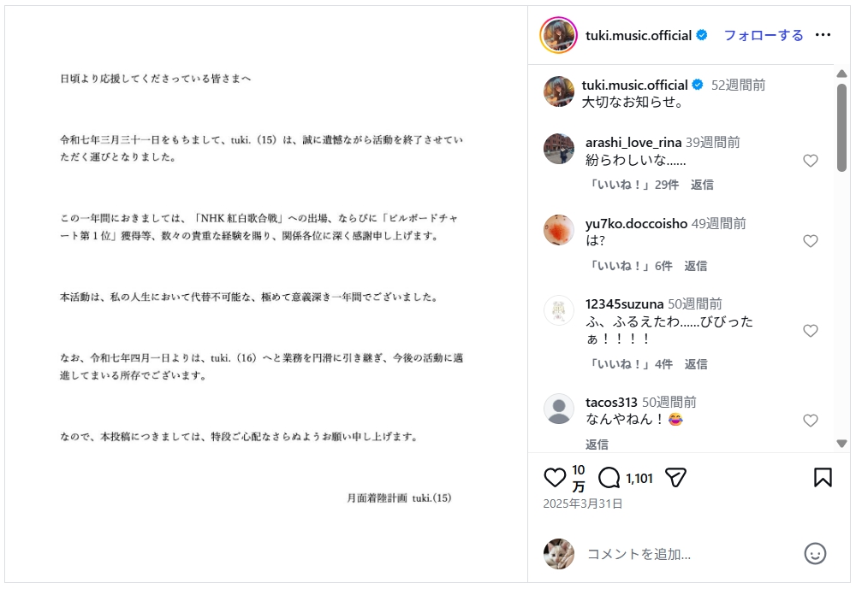The height and width of the screenshot is (589, 856).
Task: Like tacos313's comment
Action: tap(810, 421)
